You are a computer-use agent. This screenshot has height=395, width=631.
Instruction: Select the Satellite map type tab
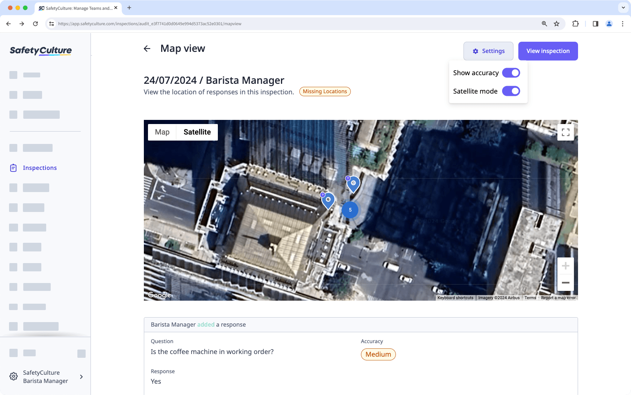click(197, 132)
